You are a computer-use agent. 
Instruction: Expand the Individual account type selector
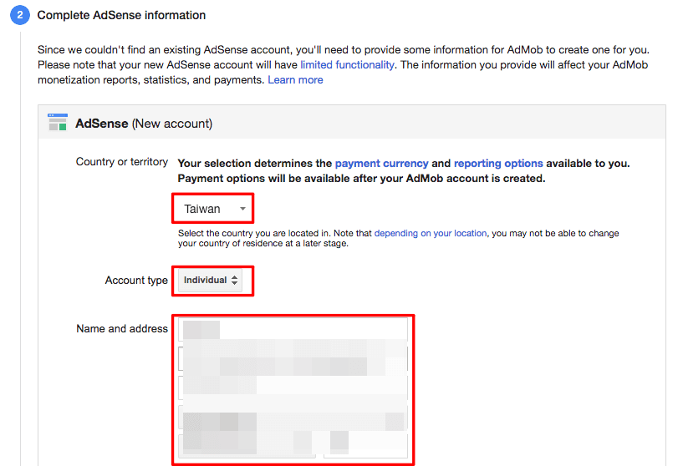pos(212,281)
